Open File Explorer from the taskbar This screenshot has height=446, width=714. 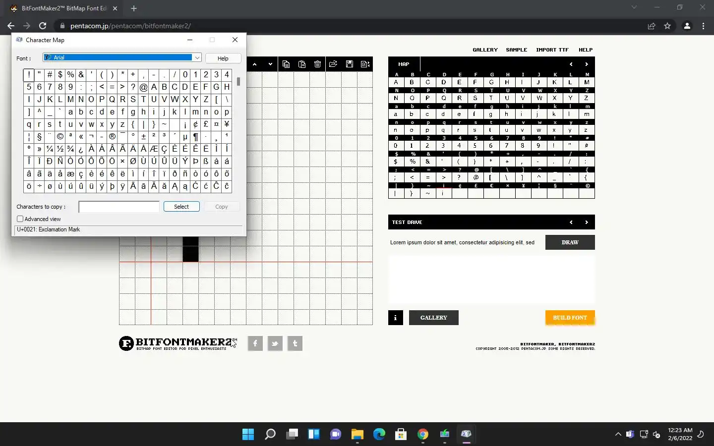(x=357, y=434)
